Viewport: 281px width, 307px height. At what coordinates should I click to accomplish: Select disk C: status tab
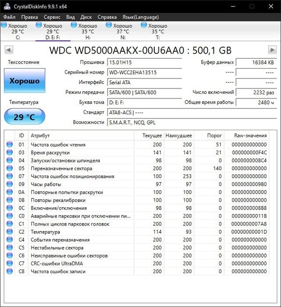point(18,31)
